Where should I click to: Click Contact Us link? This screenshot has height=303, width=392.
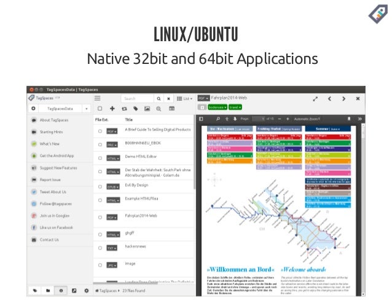[x=49, y=240]
